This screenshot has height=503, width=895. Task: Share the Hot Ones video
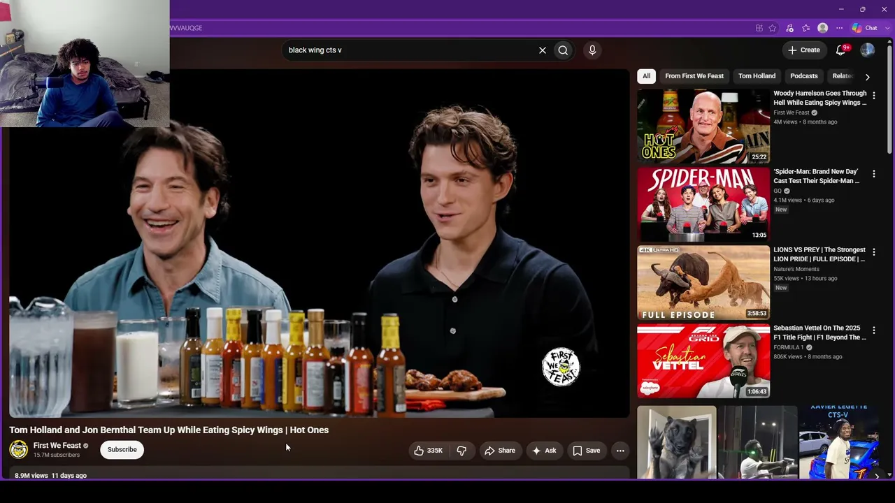tap(500, 451)
